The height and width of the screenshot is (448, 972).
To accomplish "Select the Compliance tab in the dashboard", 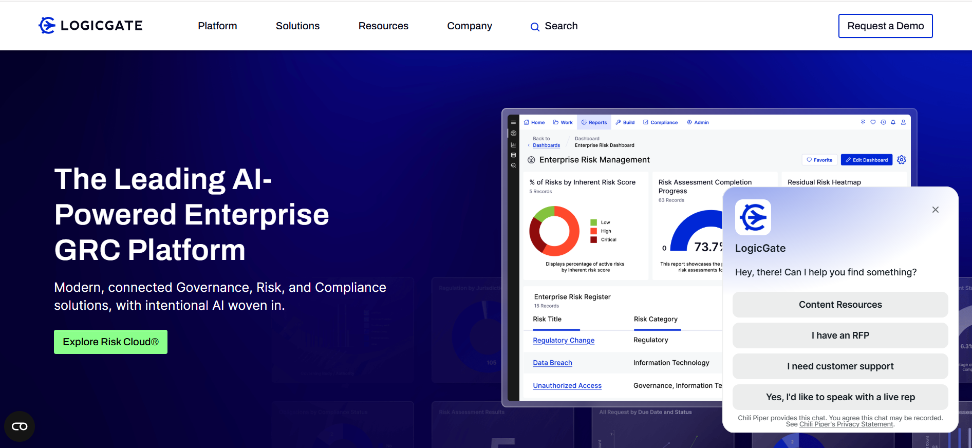I will [x=661, y=122].
